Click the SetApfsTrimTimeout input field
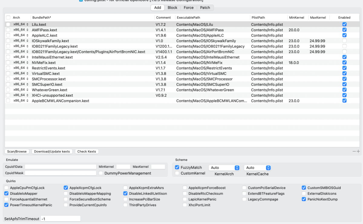Screen dimensions: 363x224 pyautogui.click(x=60, y=219)
